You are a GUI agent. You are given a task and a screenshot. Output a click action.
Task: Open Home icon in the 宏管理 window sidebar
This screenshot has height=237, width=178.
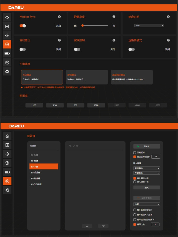(7, 136)
